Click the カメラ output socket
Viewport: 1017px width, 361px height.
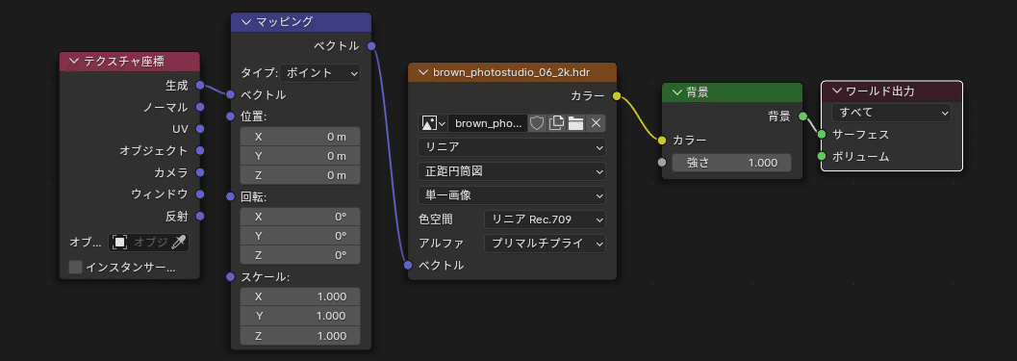tap(200, 172)
